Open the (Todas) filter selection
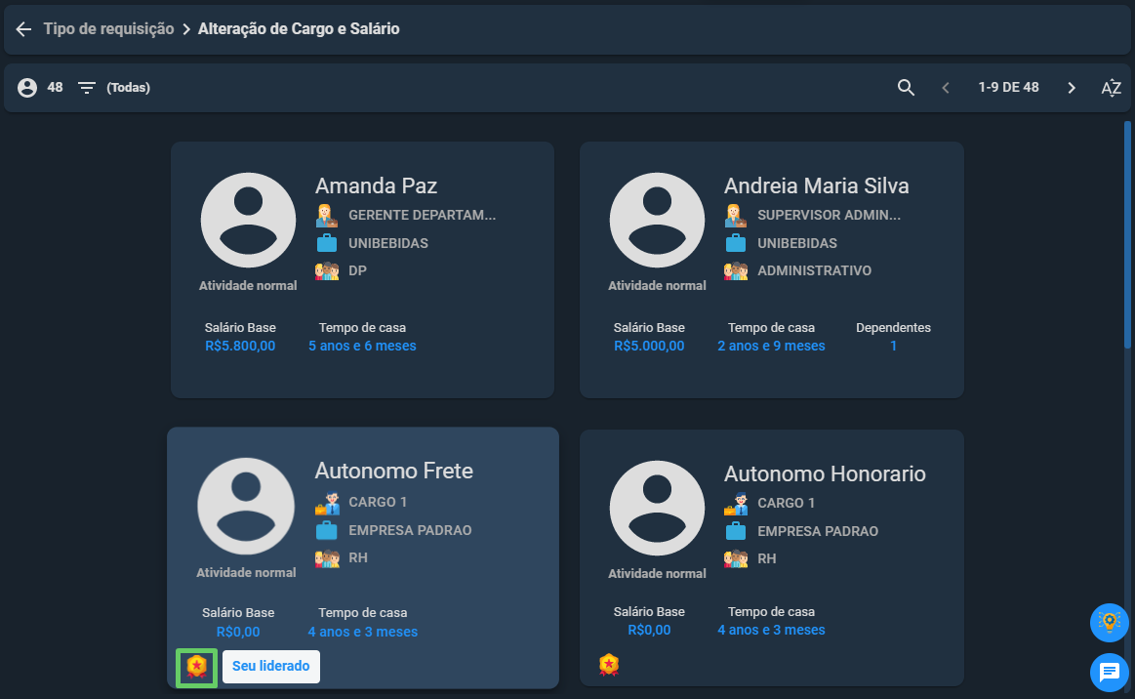 point(128,88)
